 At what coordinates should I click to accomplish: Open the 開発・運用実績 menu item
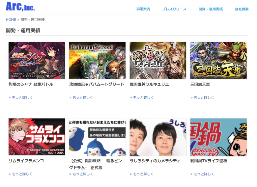click(x=211, y=9)
